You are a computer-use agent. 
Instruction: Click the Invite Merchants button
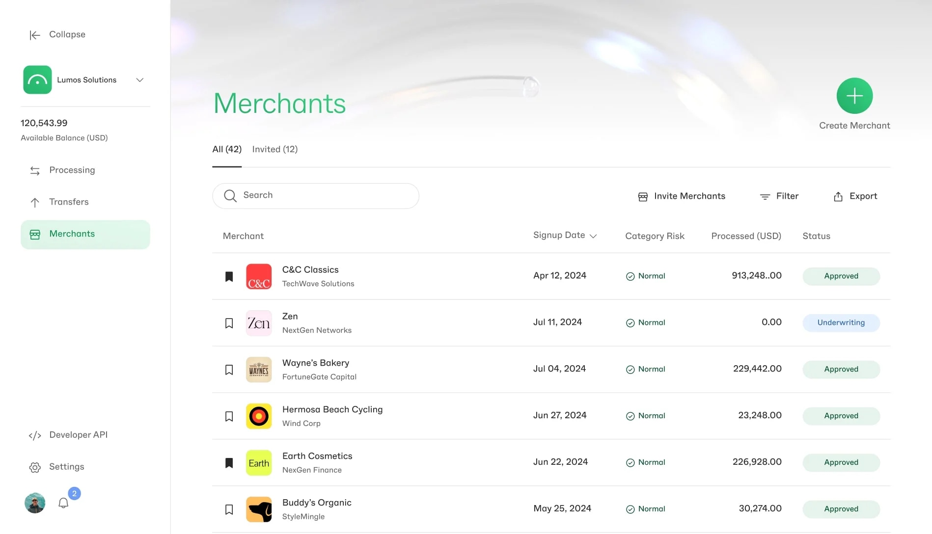(682, 196)
